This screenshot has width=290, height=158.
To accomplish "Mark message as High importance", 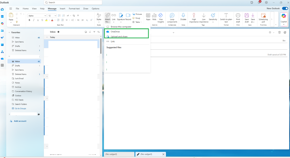I will 194,18.
